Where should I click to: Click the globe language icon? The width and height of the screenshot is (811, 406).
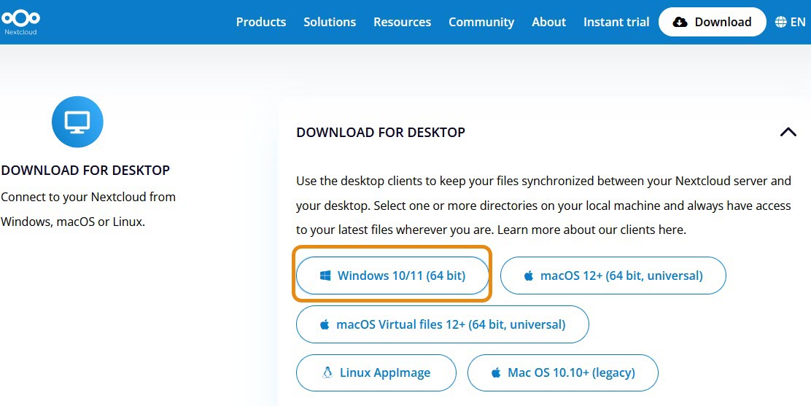(780, 22)
